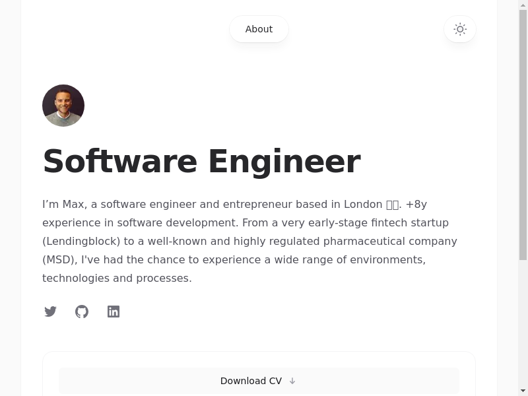Click the scrollbar up arrow

[523, 5]
